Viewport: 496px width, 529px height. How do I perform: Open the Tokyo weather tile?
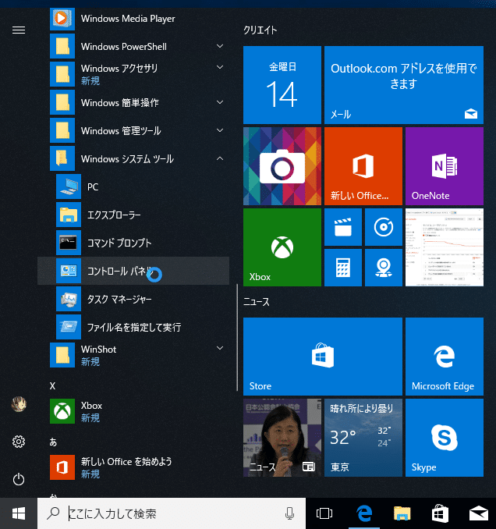[x=363, y=438]
